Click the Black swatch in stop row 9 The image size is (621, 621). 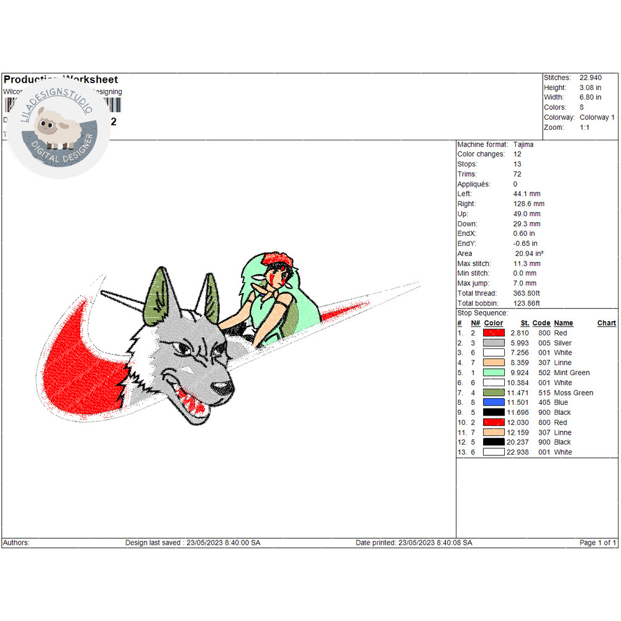coord(494,412)
